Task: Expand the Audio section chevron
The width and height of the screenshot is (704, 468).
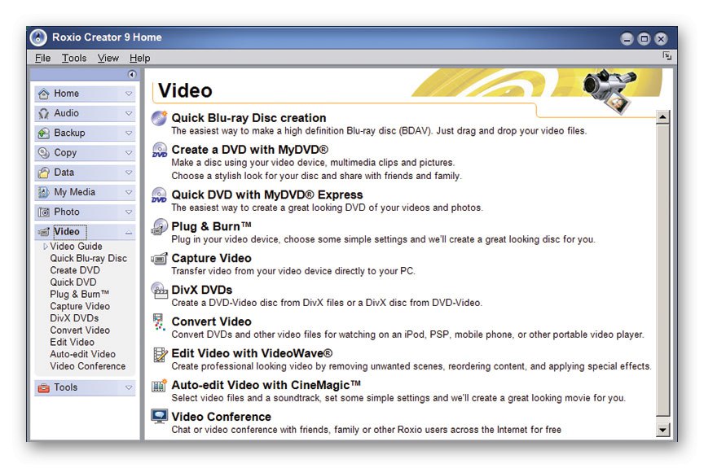Action: pyautogui.click(x=129, y=113)
